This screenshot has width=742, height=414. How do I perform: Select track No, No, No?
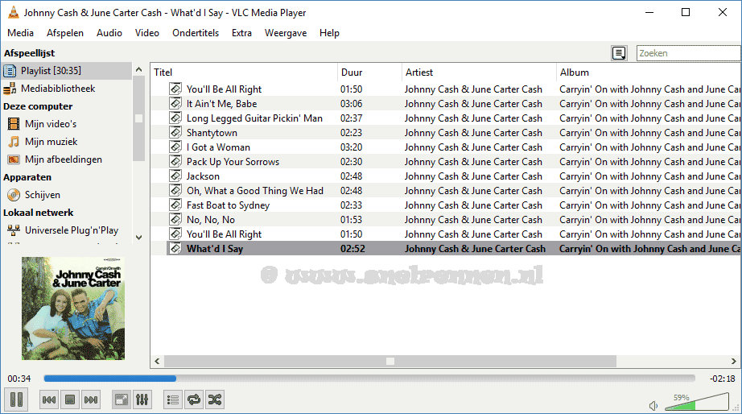pos(446,220)
